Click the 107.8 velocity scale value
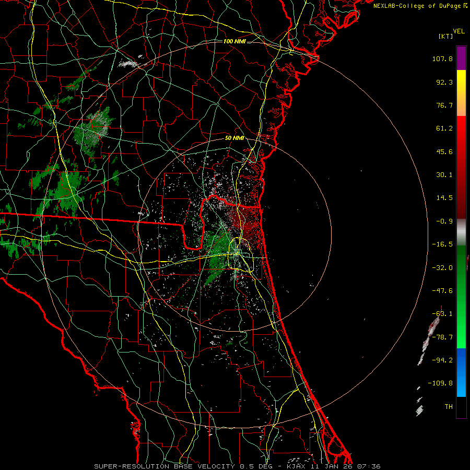This screenshot has height=470, width=470. click(x=442, y=58)
